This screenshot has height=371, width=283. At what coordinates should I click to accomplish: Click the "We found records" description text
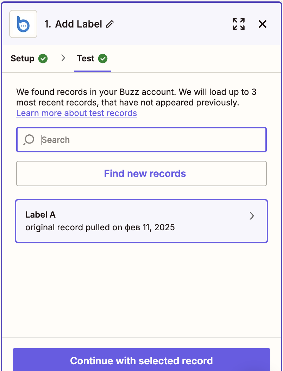pyautogui.click(x=136, y=97)
